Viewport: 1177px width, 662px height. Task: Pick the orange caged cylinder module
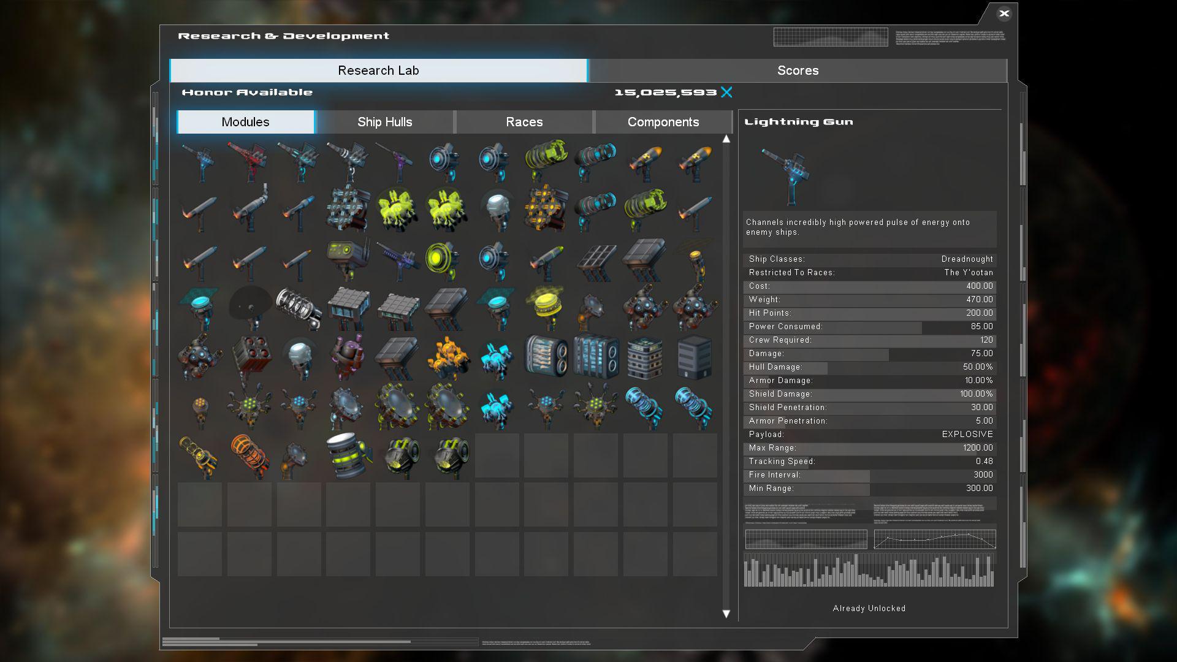click(249, 456)
